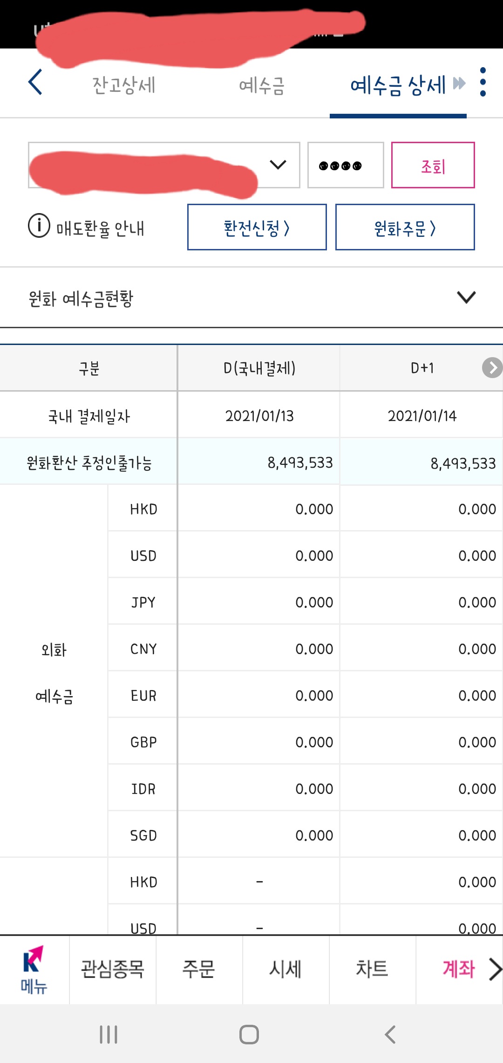The image size is (503, 1063).
Task: Expand the 원화 예수금현황 section chevron
Action: [x=466, y=297]
